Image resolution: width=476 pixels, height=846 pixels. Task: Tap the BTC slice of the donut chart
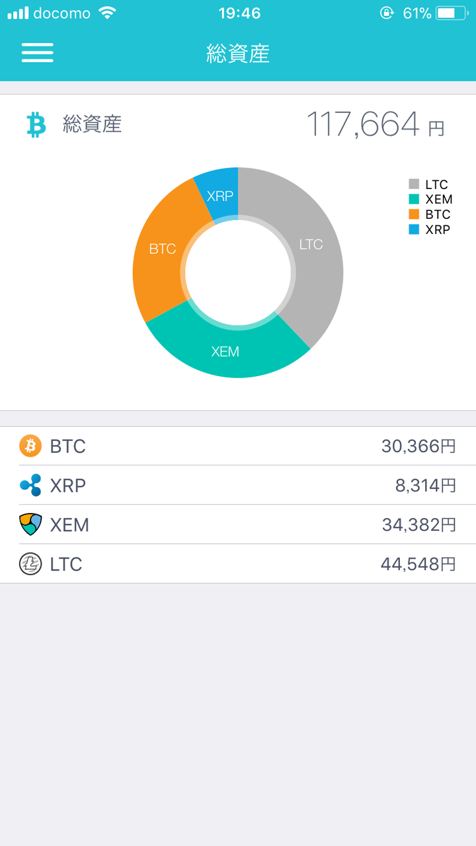[161, 250]
